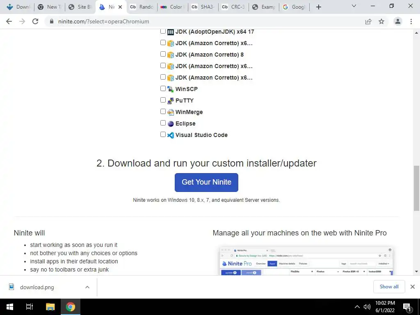The image size is (420, 315).
Task: Switch to the Examp tab
Action: click(x=264, y=7)
